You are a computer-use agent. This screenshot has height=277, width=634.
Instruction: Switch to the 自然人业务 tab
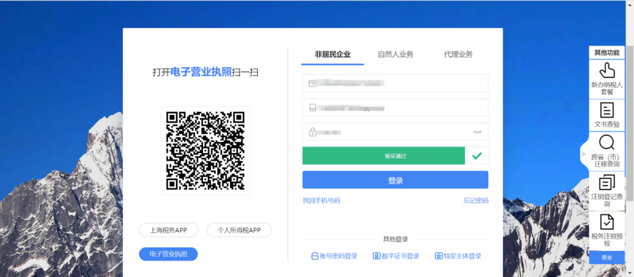pyautogui.click(x=396, y=55)
